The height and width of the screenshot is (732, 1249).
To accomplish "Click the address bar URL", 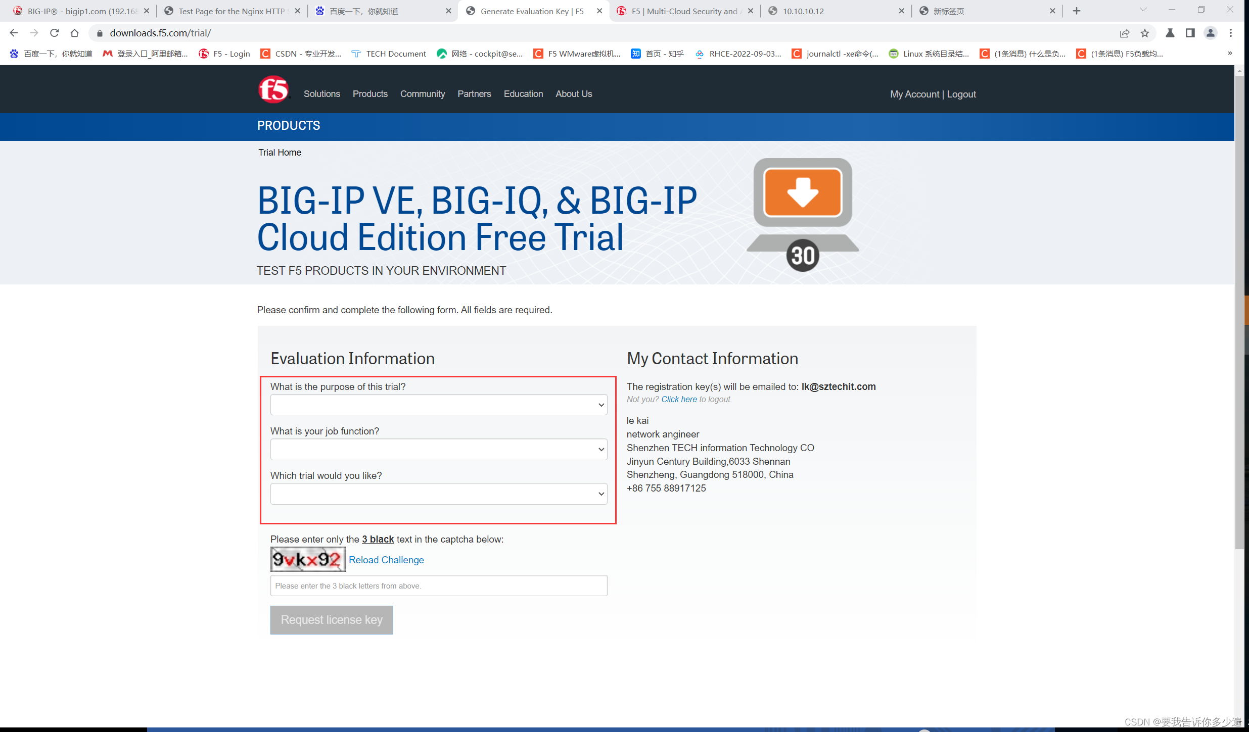I will tap(161, 33).
